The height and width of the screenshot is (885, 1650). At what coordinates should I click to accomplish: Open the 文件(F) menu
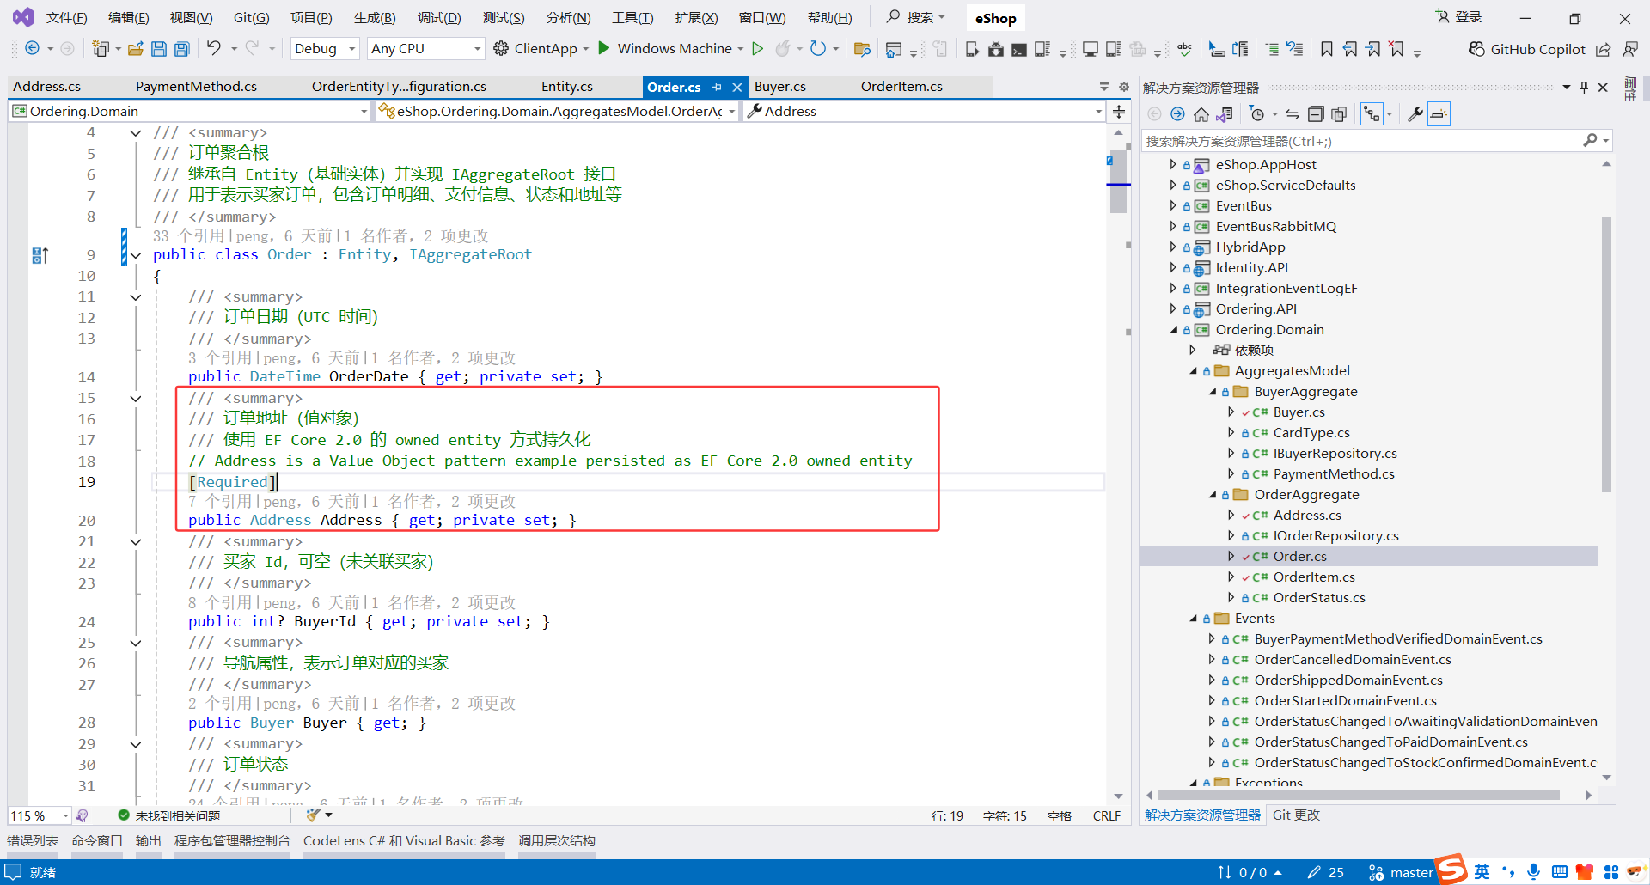66,18
